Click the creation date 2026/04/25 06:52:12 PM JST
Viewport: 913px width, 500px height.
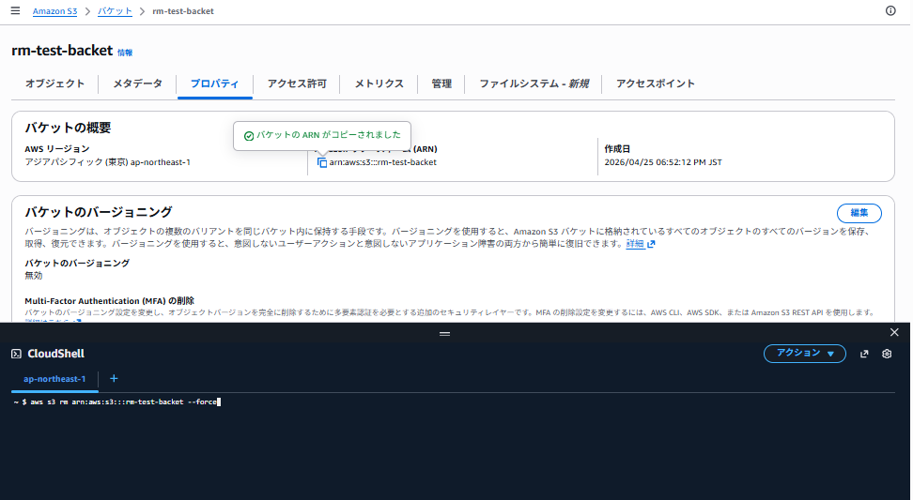[662, 163]
